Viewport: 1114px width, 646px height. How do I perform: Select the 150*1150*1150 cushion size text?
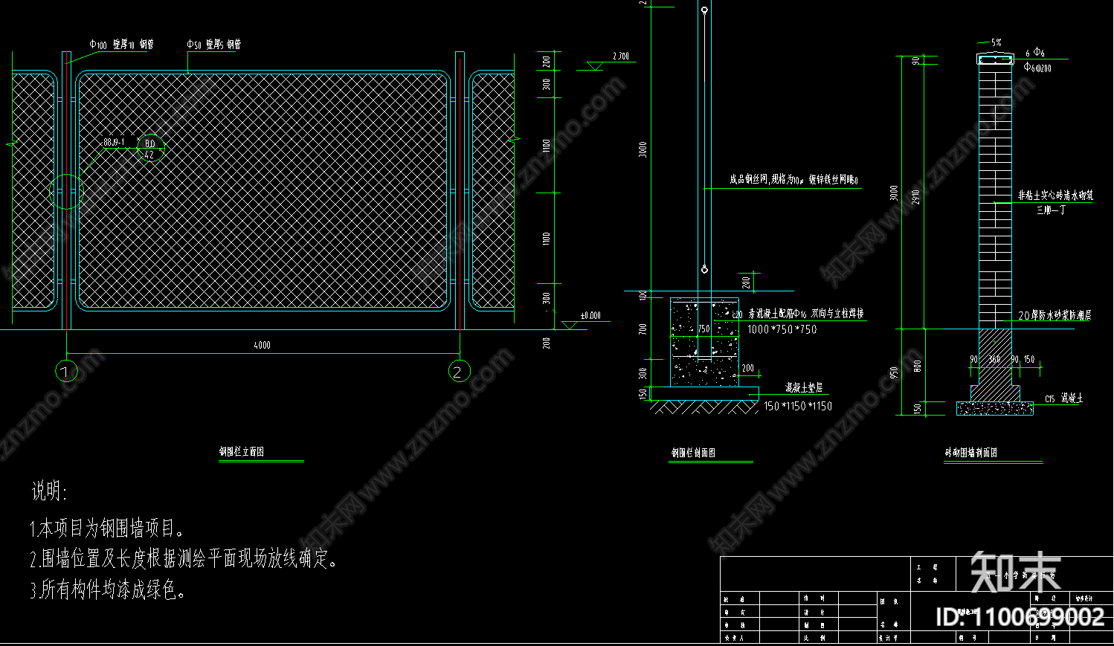pos(798,406)
